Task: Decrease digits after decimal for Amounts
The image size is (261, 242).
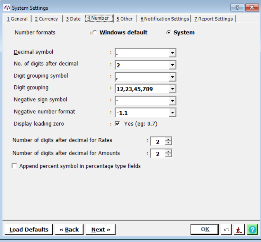Action: [168, 155]
